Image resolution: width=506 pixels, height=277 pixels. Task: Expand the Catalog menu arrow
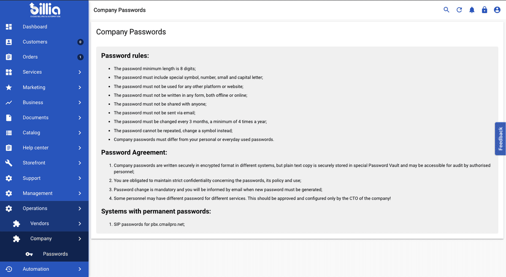pos(80,133)
